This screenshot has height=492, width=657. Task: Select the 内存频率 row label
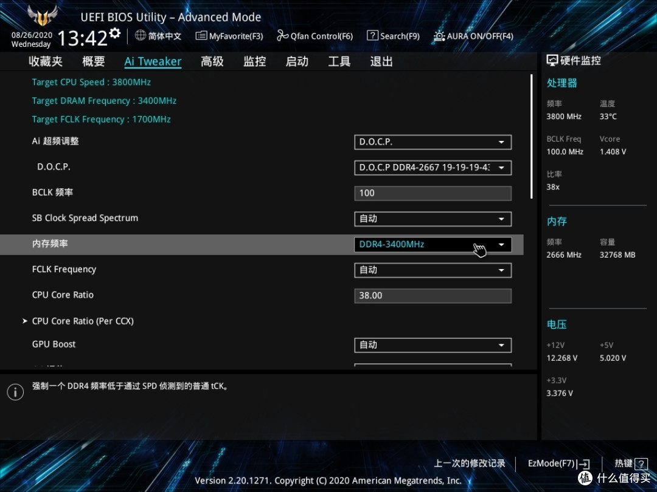coord(50,244)
